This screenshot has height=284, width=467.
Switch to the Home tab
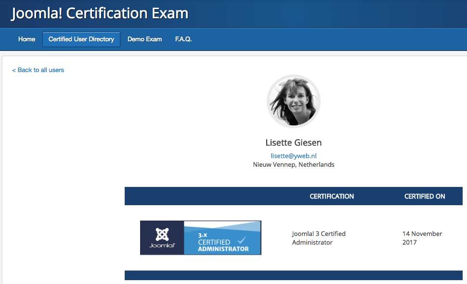coord(26,39)
